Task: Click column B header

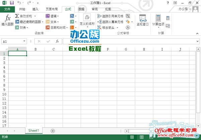Action: pos(36,49)
